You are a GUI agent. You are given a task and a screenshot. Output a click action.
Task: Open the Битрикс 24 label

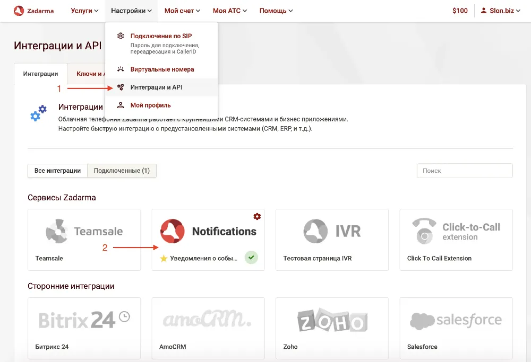(x=52, y=347)
